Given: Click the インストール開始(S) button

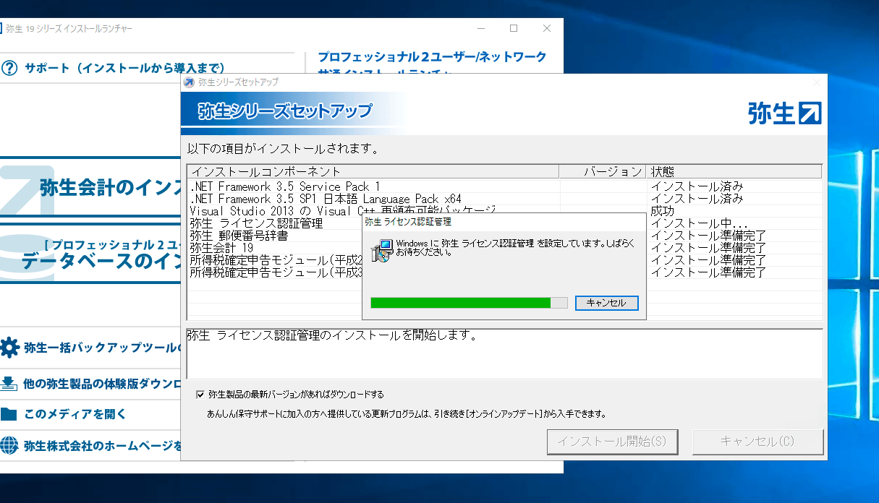Looking at the screenshot, I should click(x=612, y=442).
